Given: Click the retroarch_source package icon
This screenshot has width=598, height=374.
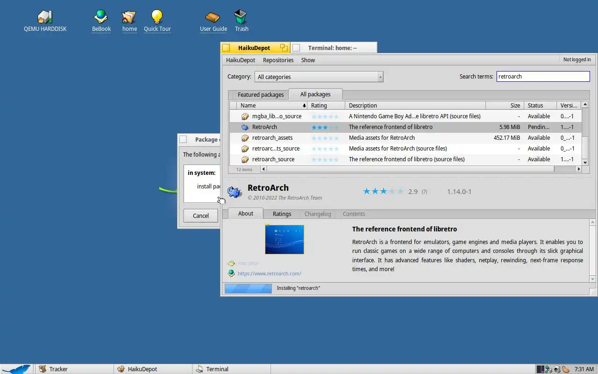Looking at the screenshot, I should [245, 159].
